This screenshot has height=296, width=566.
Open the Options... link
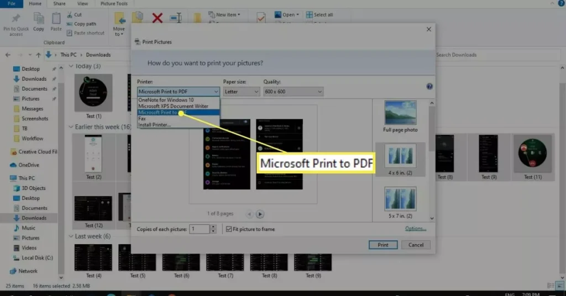pyautogui.click(x=416, y=229)
